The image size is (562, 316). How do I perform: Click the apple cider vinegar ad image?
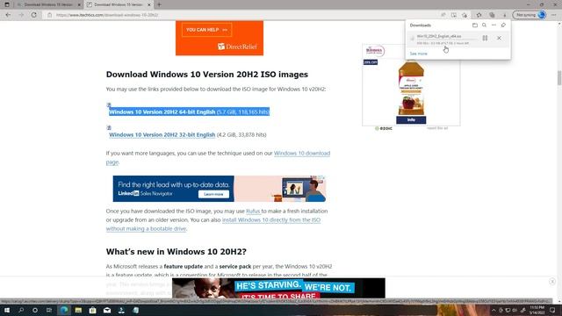click(x=411, y=88)
